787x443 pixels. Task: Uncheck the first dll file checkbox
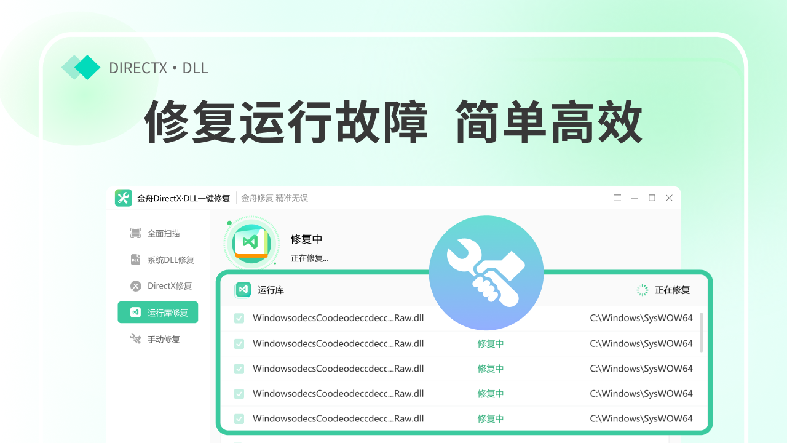point(239,319)
